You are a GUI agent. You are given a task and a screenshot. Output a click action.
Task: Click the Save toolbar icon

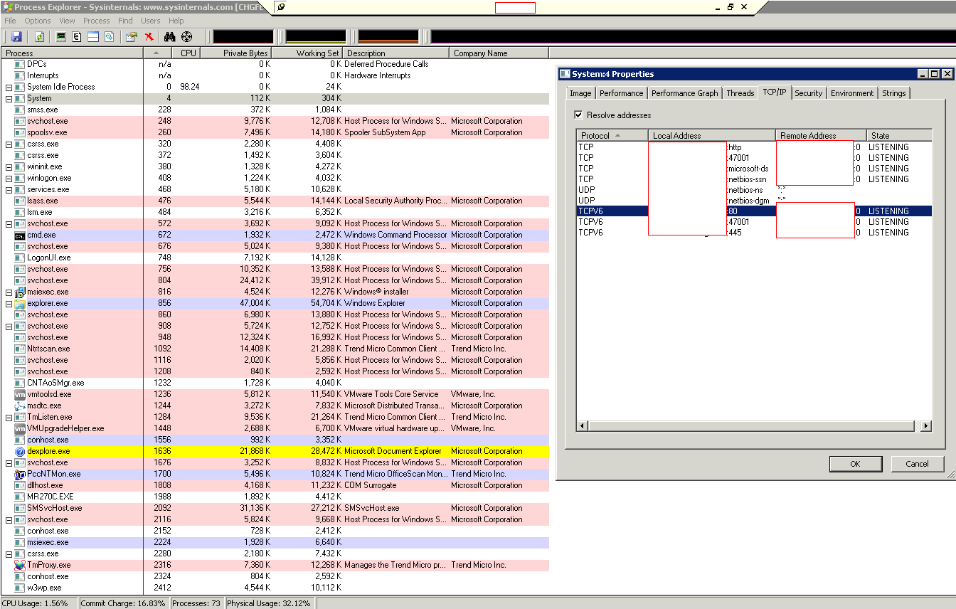coord(16,36)
